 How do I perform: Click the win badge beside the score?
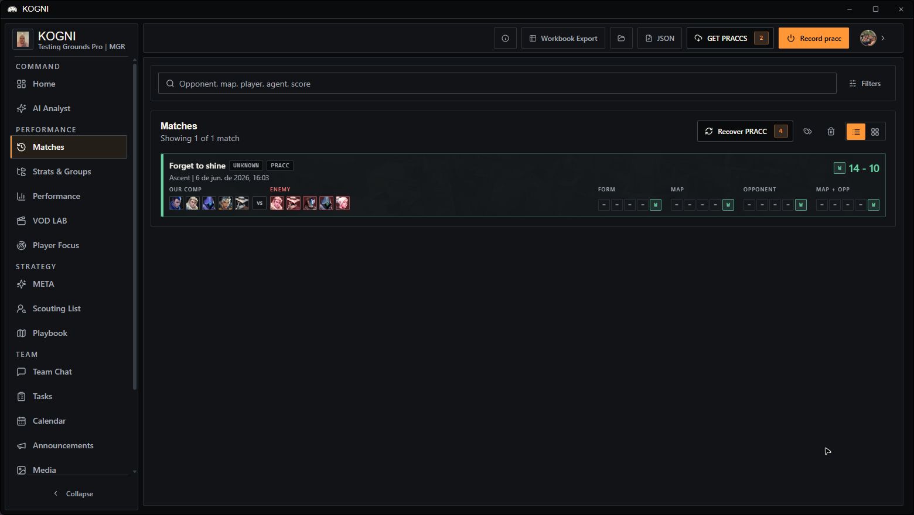click(x=840, y=168)
